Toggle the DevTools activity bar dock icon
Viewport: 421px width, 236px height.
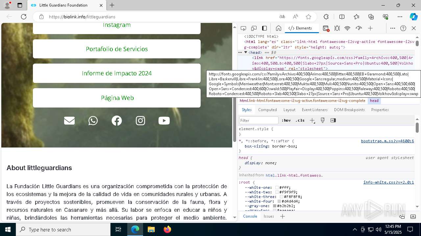(264, 28)
